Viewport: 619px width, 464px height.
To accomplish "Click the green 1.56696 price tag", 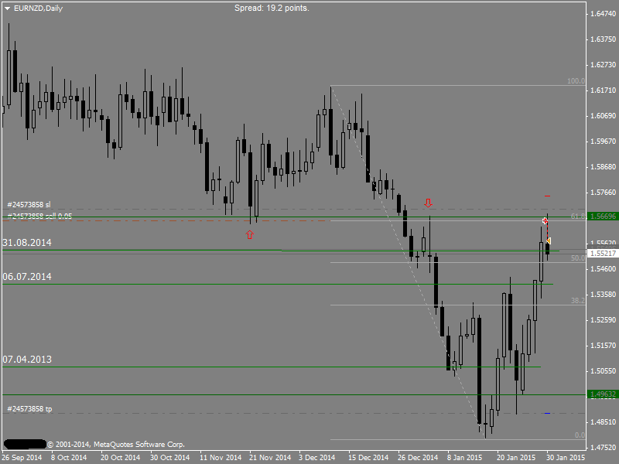I will tap(603, 217).
